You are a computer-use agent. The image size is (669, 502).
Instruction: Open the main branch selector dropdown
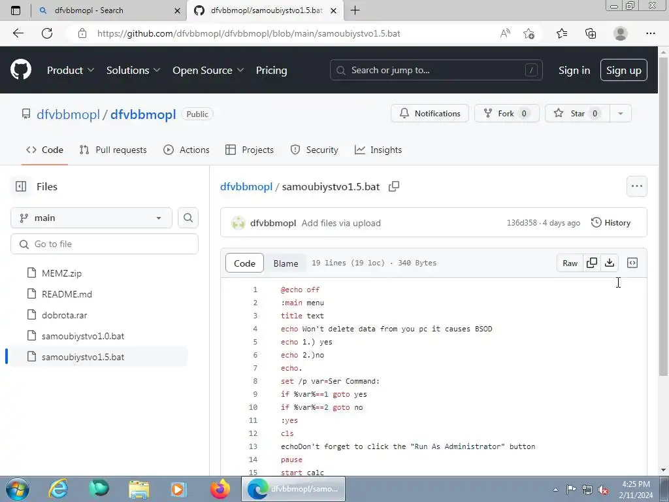click(91, 218)
